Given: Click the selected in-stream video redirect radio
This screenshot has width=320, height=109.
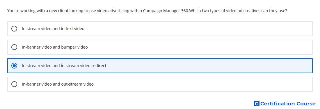Looking at the screenshot, I should 14,66.
